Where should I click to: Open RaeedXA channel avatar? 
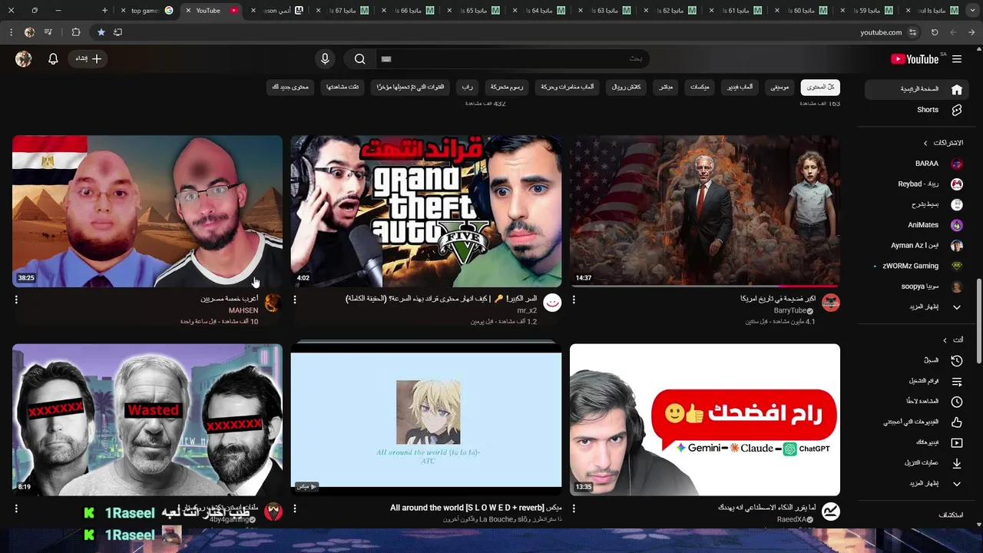tap(830, 512)
